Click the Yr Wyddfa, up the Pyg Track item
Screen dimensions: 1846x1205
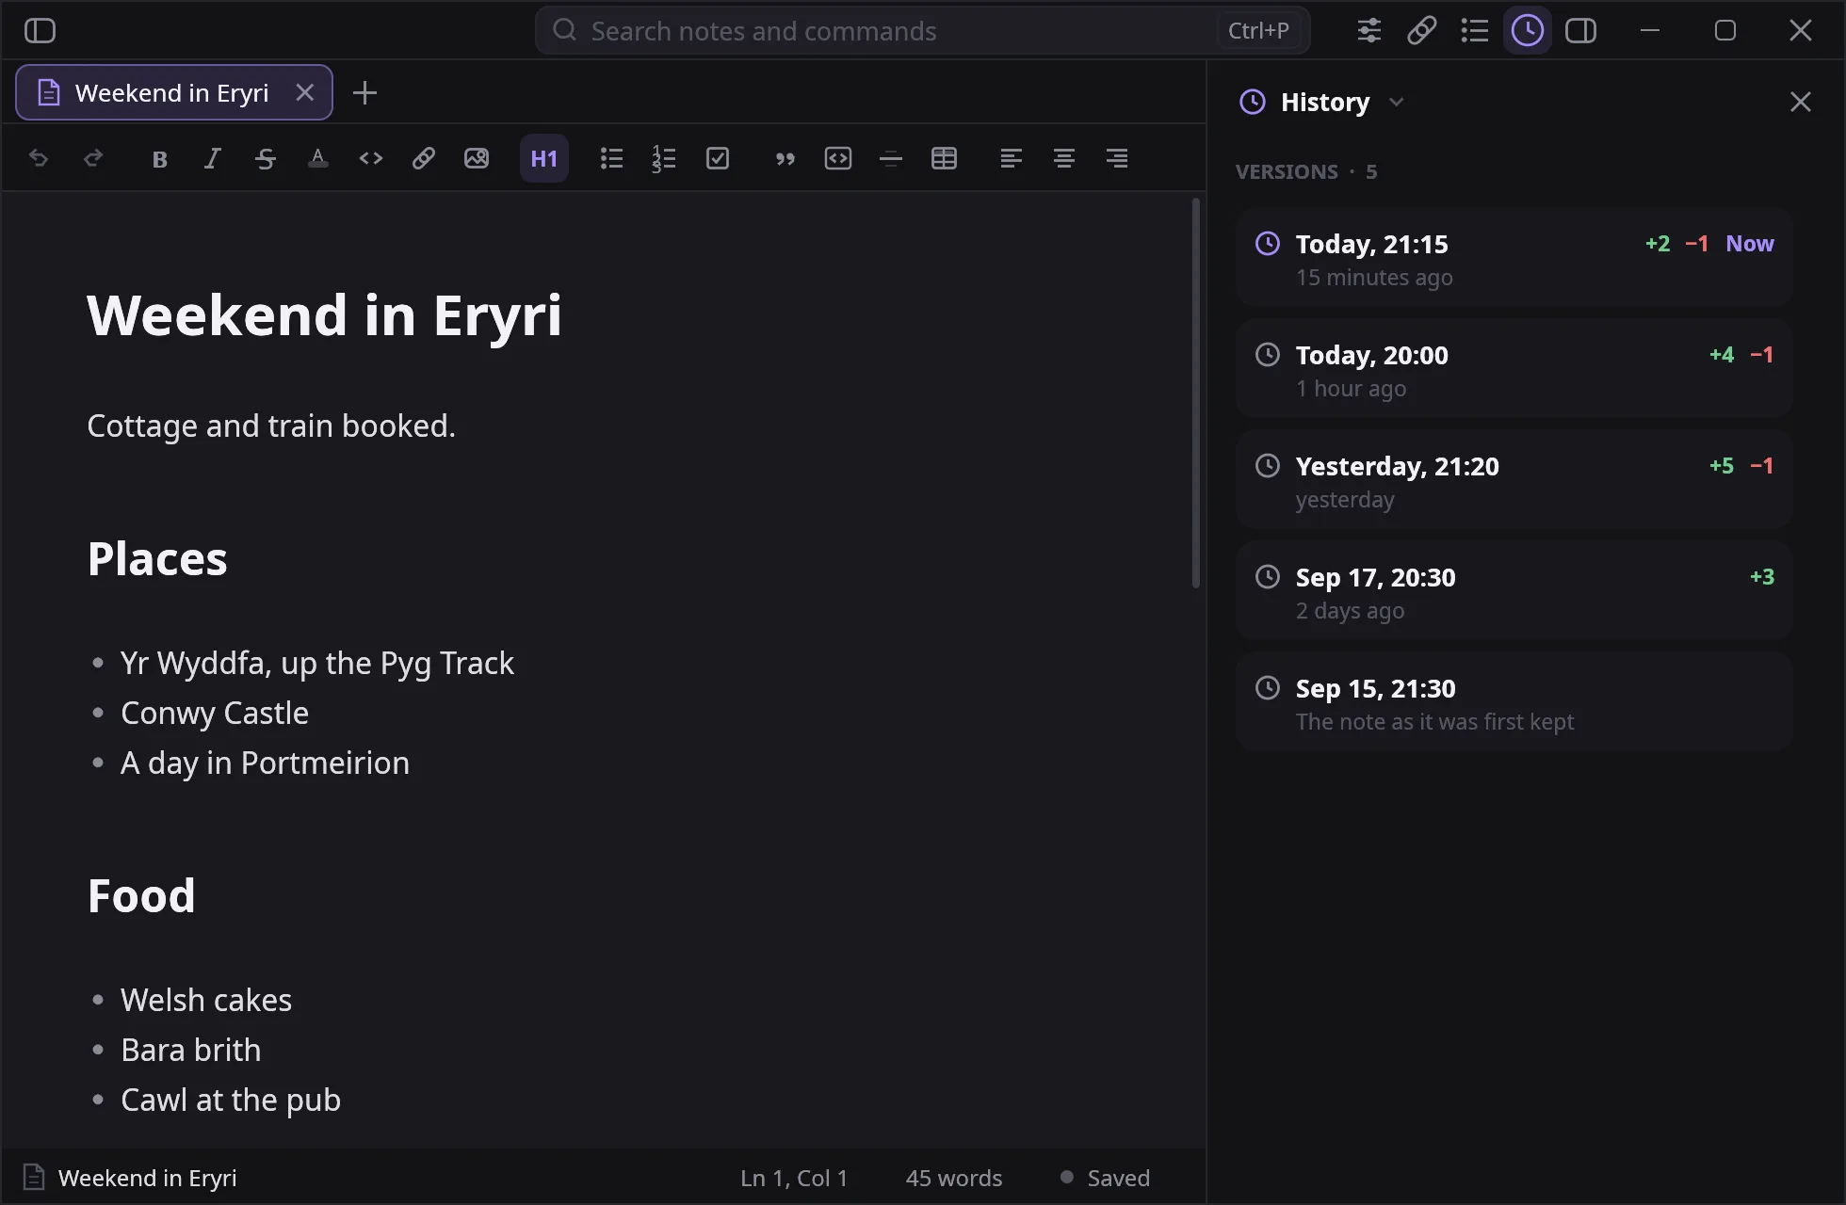pos(317,663)
